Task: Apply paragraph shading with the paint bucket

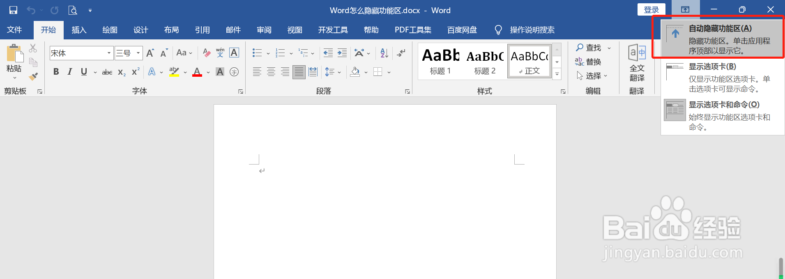Action: tap(355, 72)
